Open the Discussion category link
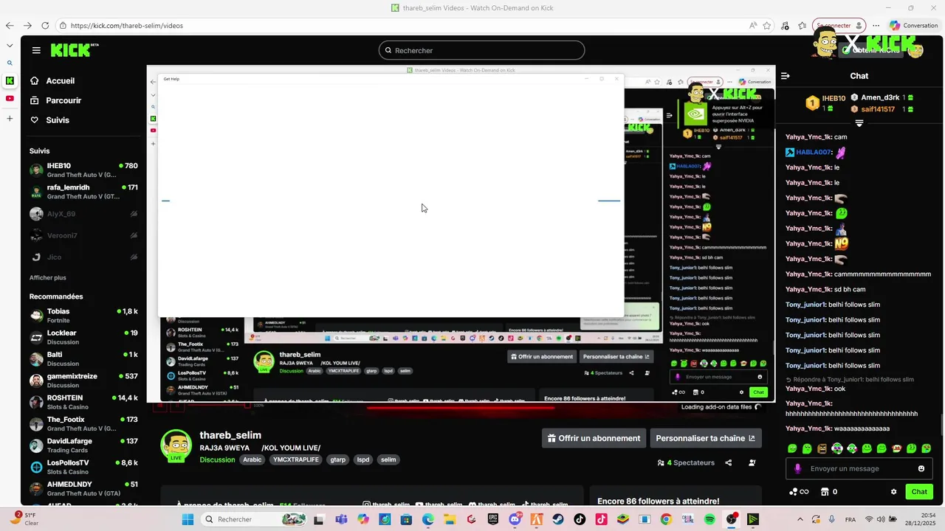Viewport: 945px width, 531px height. click(x=217, y=459)
